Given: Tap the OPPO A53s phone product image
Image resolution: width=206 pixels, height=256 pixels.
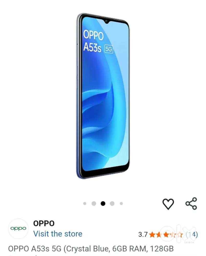Looking at the screenshot, I should click(103, 96).
